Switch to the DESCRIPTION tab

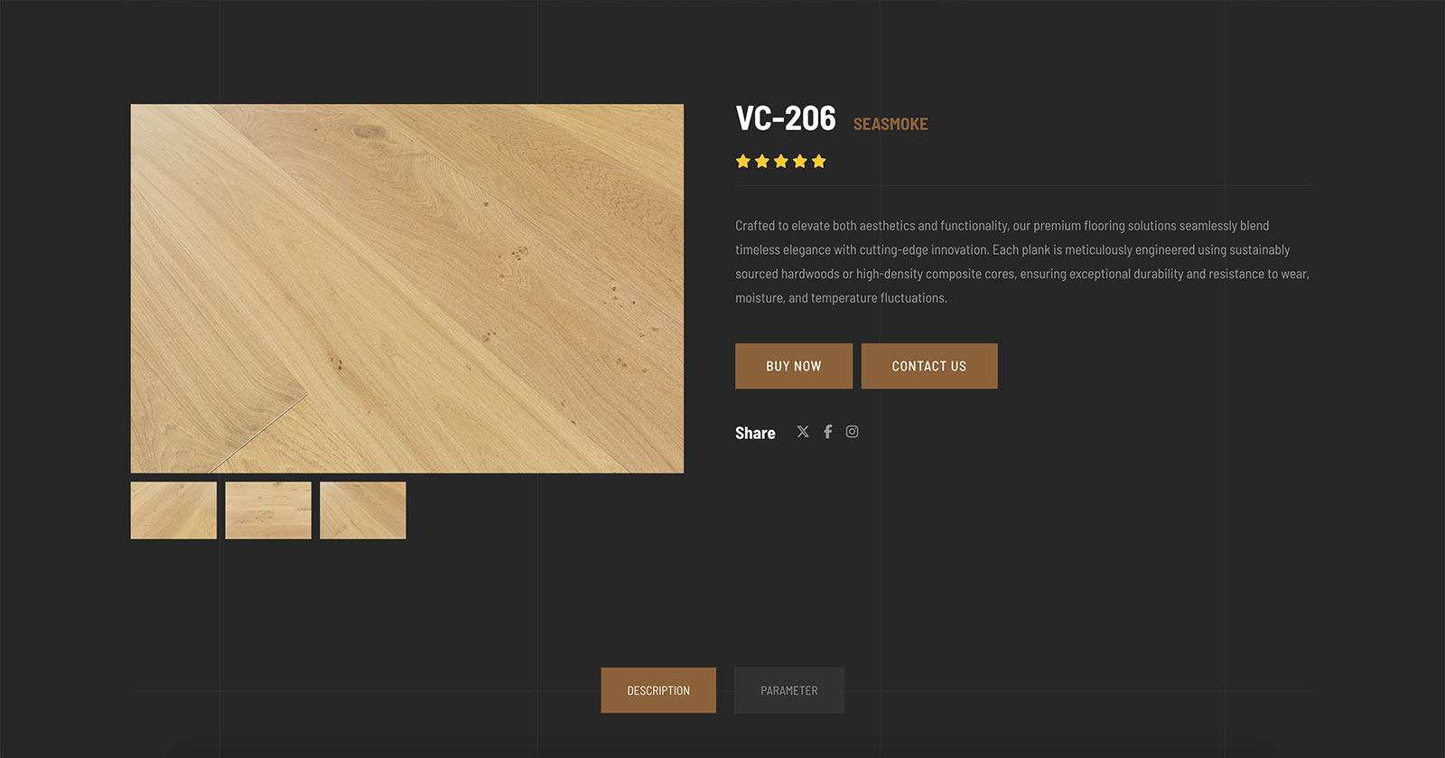658,690
